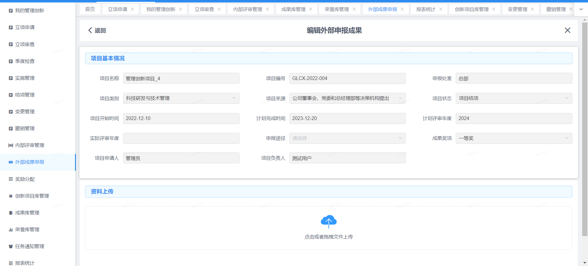Click the 立项审查 sidebar icon
The image size is (588, 266).
[11, 45]
